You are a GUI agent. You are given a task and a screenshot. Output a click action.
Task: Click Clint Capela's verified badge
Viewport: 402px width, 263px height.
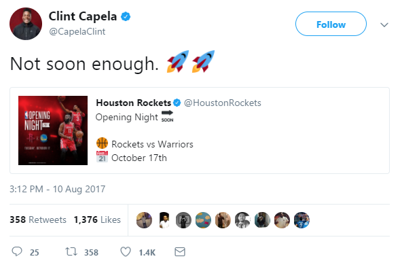tap(126, 17)
